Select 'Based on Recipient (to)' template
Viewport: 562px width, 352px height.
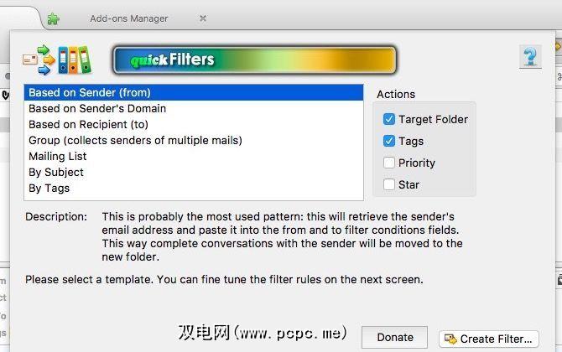88,124
